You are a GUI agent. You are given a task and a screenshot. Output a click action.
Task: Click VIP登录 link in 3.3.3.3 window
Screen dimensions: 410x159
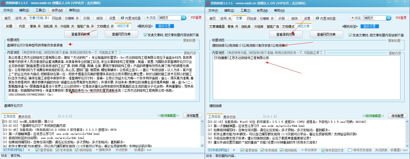click(196, 18)
